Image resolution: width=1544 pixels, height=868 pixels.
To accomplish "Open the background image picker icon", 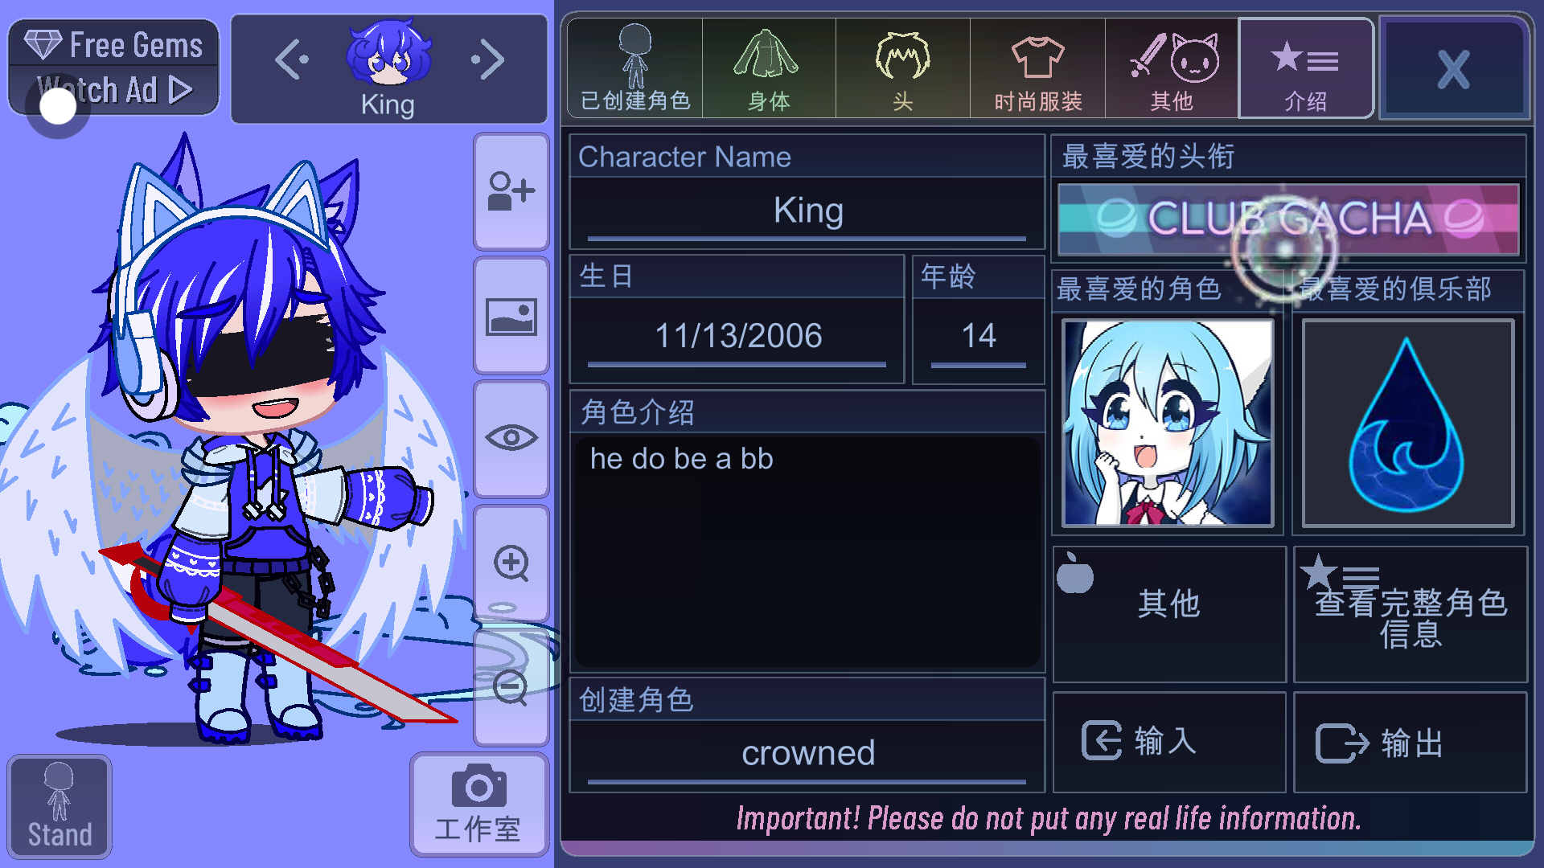I will 511,317.
